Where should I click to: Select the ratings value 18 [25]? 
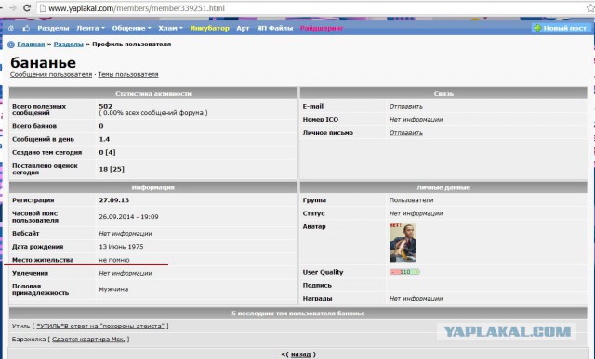pyautogui.click(x=112, y=169)
